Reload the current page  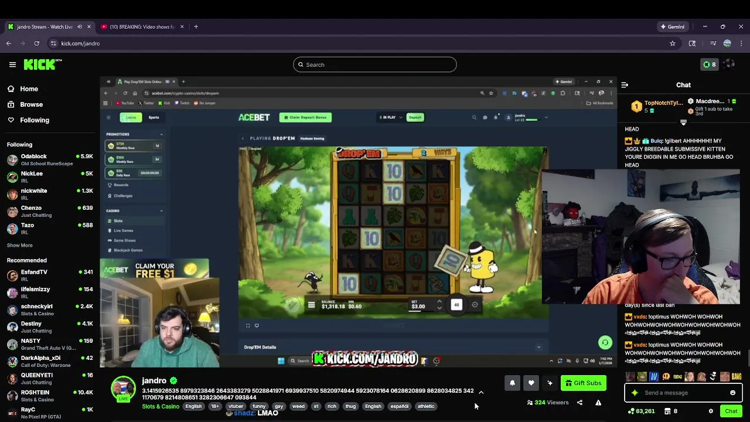coord(36,43)
